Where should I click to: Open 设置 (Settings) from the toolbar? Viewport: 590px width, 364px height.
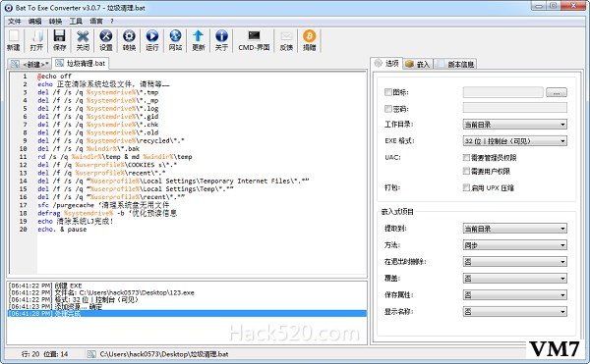pos(106,40)
